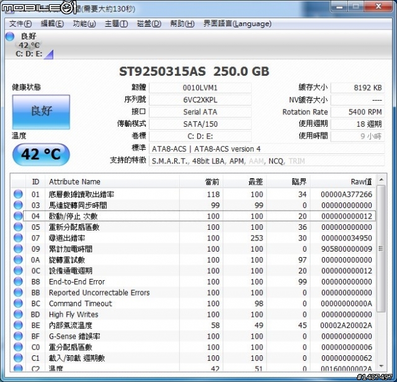Click the Attribute Name column header

pyautogui.click(x=112, y=181)
